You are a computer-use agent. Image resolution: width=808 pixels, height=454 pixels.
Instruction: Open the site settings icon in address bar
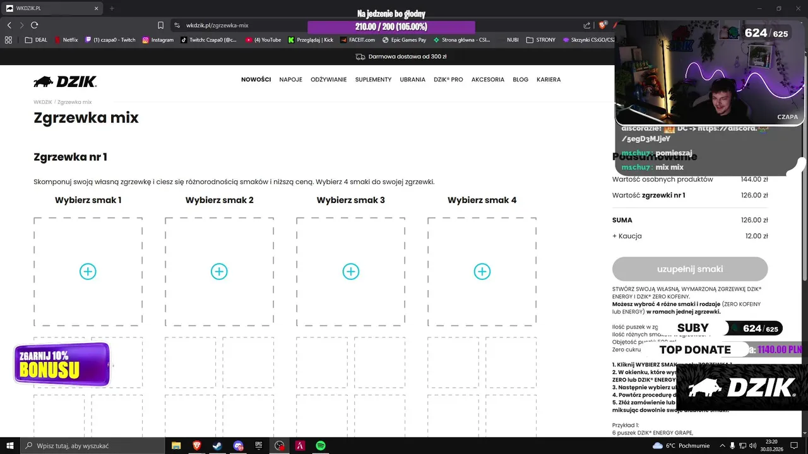pyautogui.click(x=177, y=25)
